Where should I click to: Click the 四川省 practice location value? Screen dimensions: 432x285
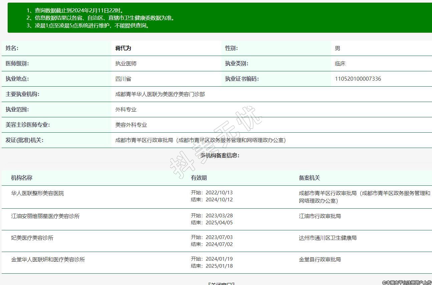point(123,79)
